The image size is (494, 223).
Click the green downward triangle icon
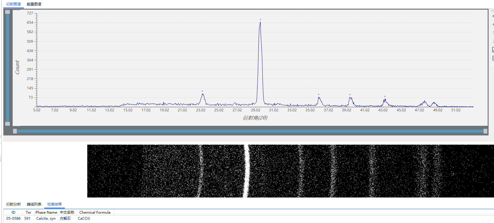pos(493,41)
